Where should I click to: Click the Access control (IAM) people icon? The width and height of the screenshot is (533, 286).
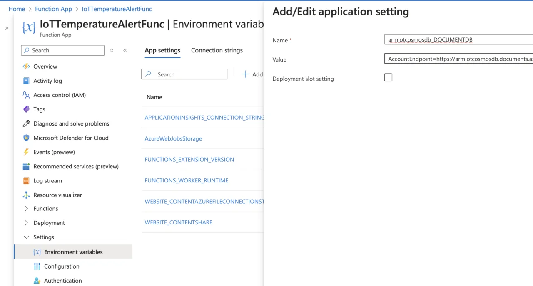point(26,95)
